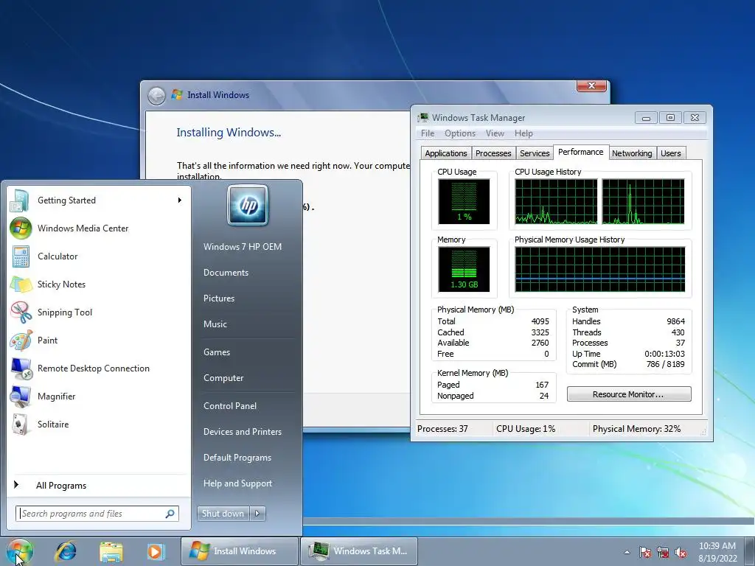Open Sticky Notes
Viewport: 755px width, 566px height.
[x=99, y=284]
